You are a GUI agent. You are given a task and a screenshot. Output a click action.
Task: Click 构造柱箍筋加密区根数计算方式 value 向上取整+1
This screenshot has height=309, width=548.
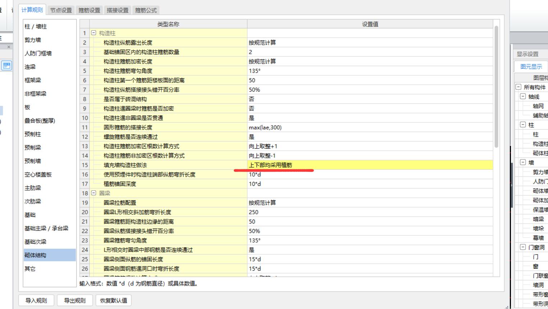(x=370, y=146)
